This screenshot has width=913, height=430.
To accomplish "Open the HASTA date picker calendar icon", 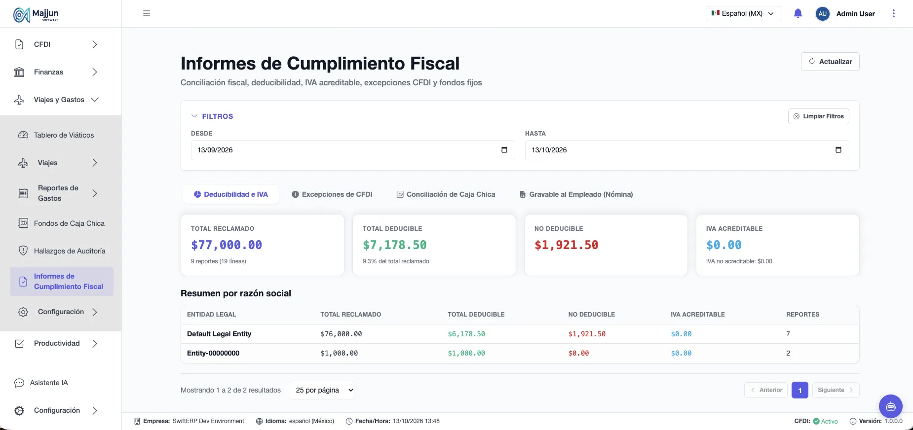I will tap(838, 150).
